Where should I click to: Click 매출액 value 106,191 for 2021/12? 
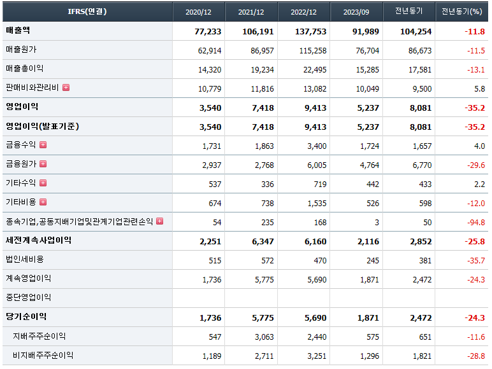pyautogui.click(x=258, y=32)
